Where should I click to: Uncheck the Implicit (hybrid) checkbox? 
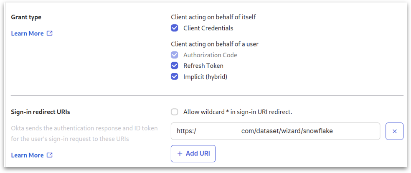click(x=175, y=76)
